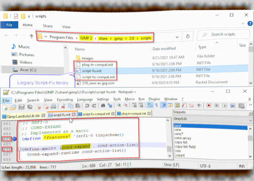Click the Print icon in Notepad++
Screen dimensions: 254x181
pyautogui.click(x=53, y=106)
